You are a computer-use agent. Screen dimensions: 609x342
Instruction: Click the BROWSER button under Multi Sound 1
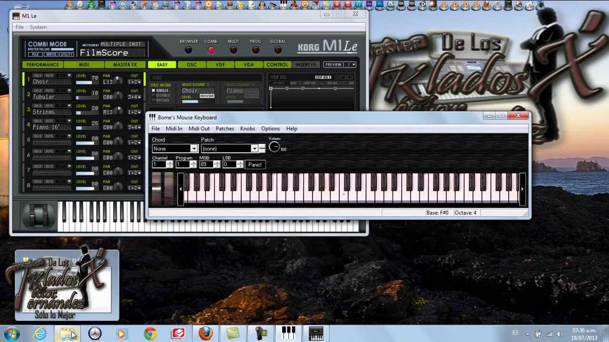click(x=206, y=96)
